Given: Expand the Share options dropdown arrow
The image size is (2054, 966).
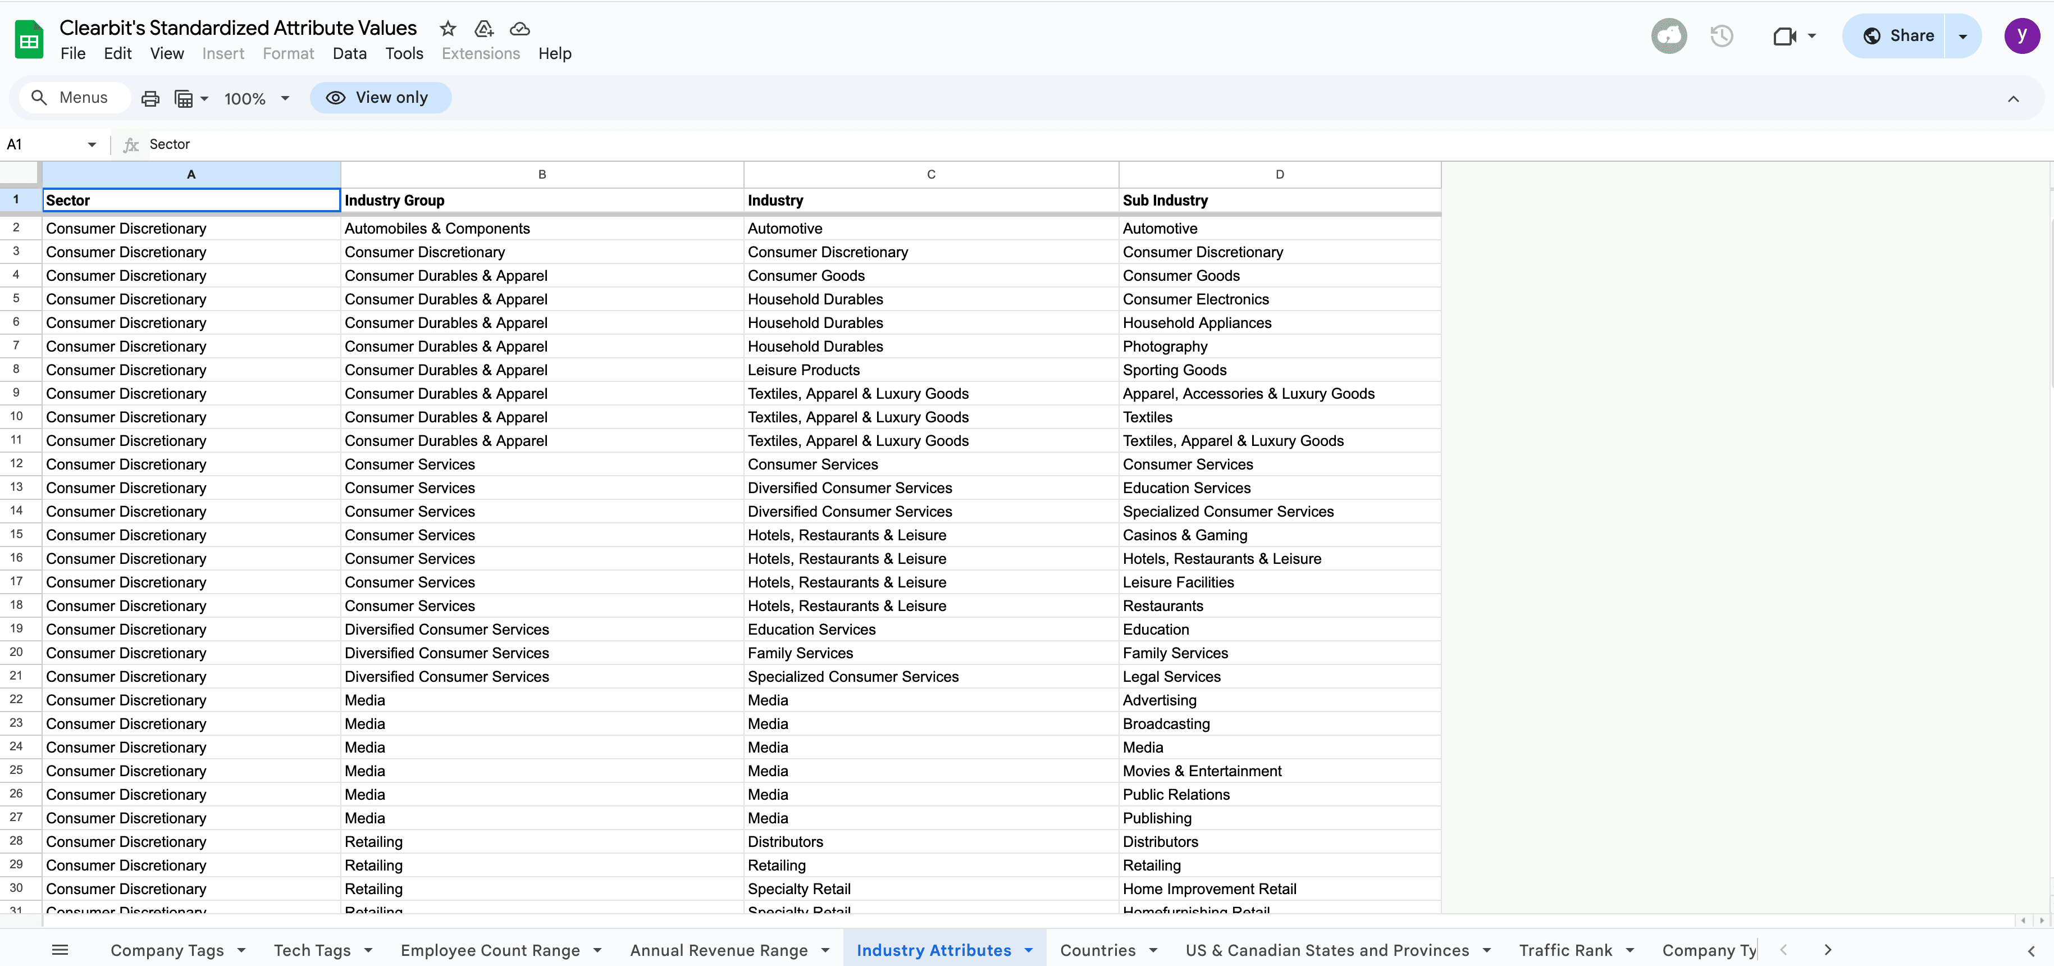Looking at the screenshot, I should [x=1963, y=36].
